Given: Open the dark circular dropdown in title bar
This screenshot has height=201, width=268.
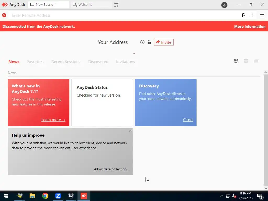Looking at the screenshot, I should pyautogui.click(x=224, y=5).
